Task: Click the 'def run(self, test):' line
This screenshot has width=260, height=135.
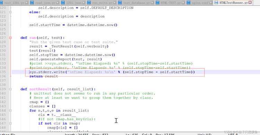Action: click(x=42, y=38)
